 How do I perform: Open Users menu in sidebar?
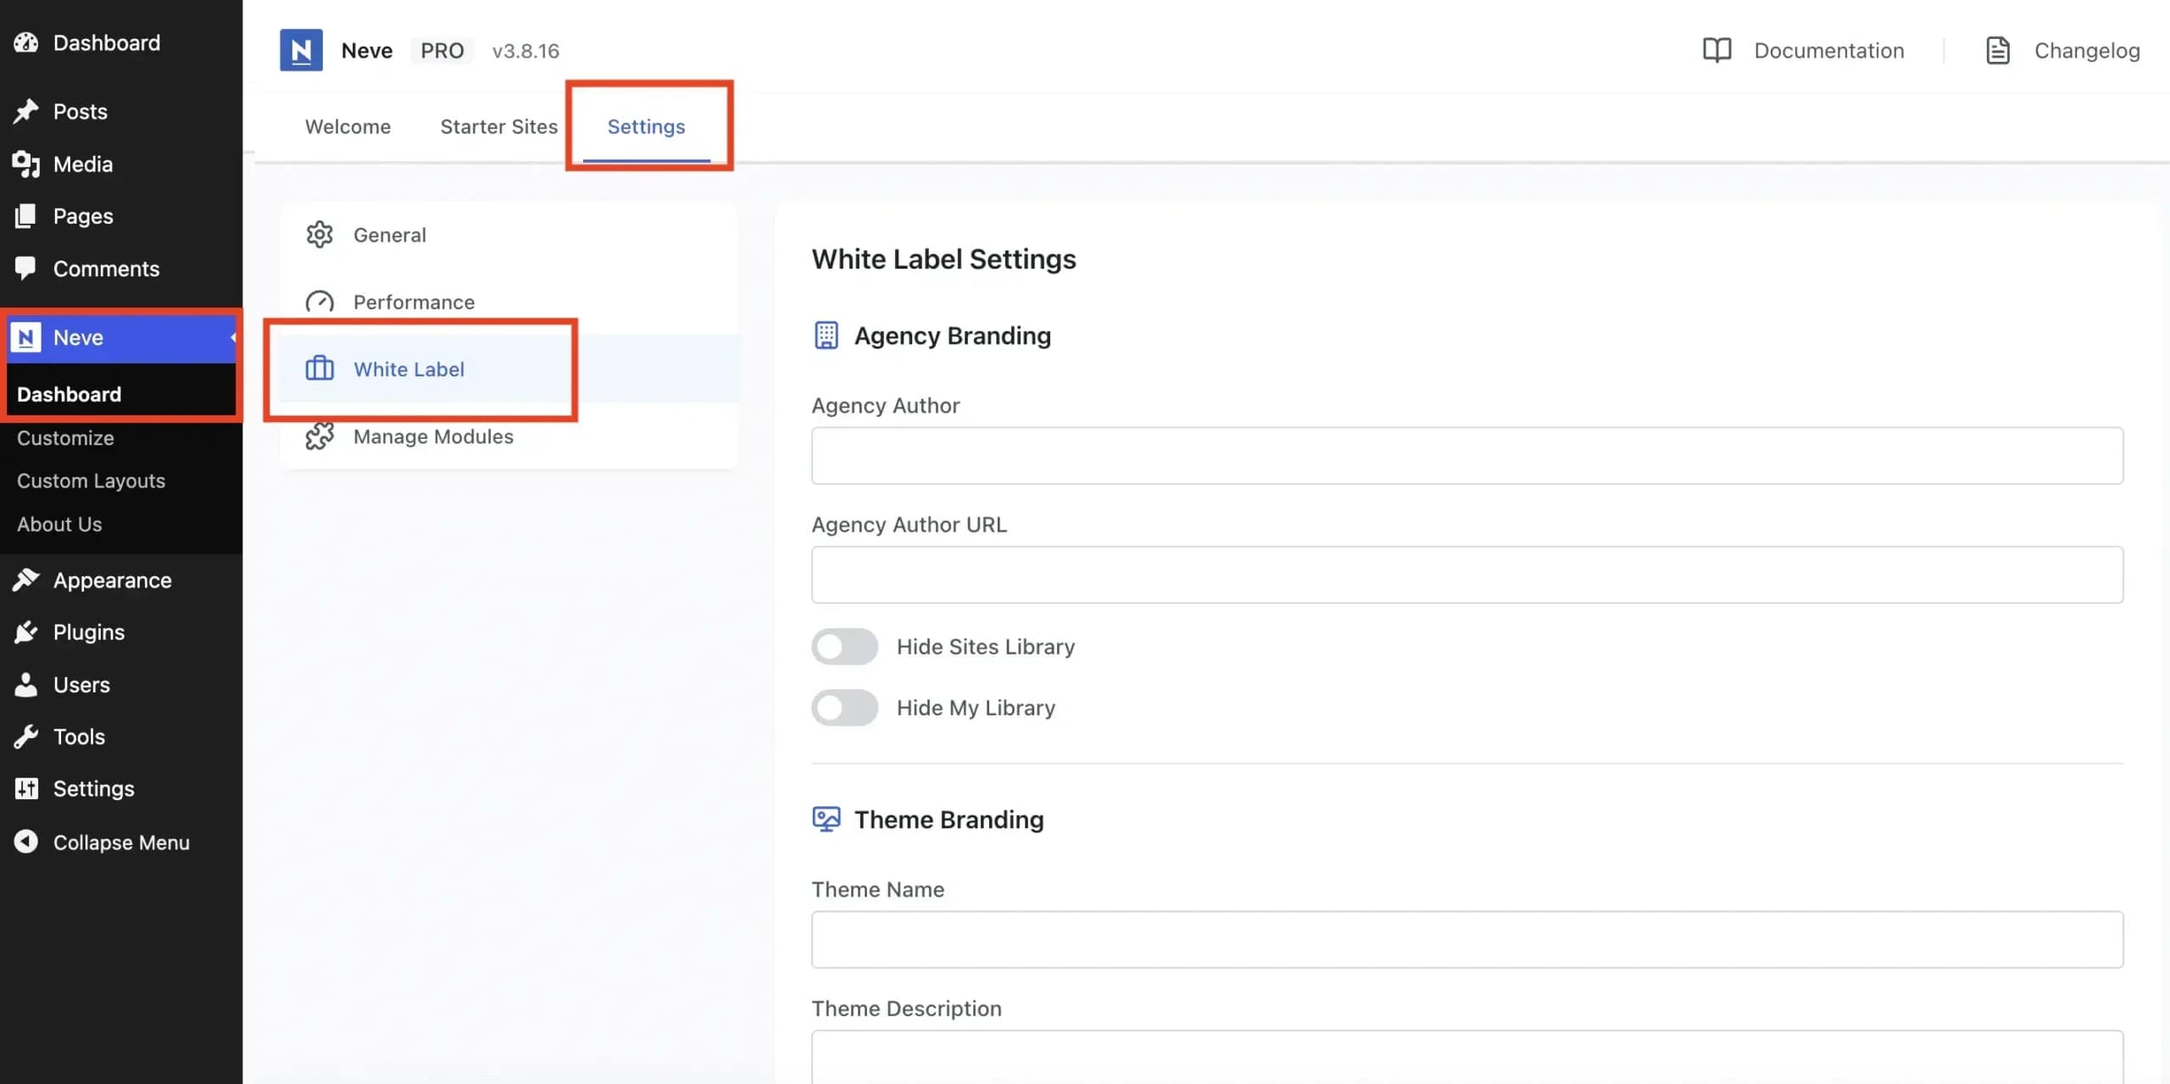[121, 685]
